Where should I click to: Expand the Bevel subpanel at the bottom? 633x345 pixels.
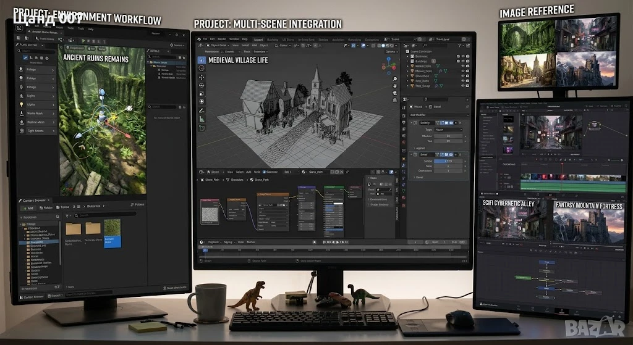click(419, 177)
